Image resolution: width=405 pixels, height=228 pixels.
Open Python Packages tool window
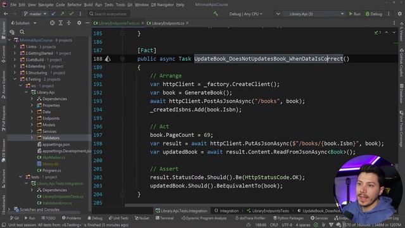pyautogui.click(x=289, y=218)
